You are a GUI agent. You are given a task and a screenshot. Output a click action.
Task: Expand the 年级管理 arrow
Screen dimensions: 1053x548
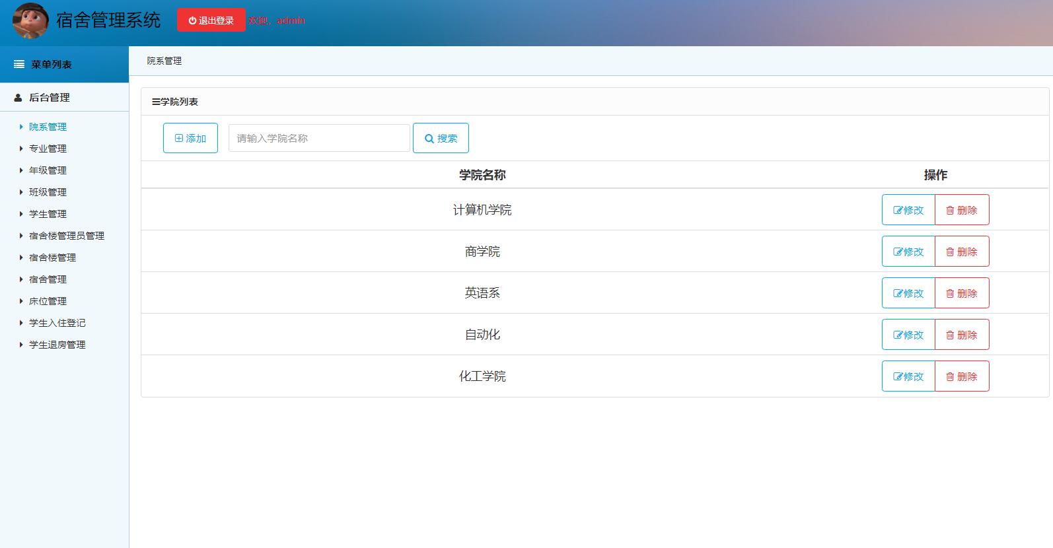tap(21, 170)
